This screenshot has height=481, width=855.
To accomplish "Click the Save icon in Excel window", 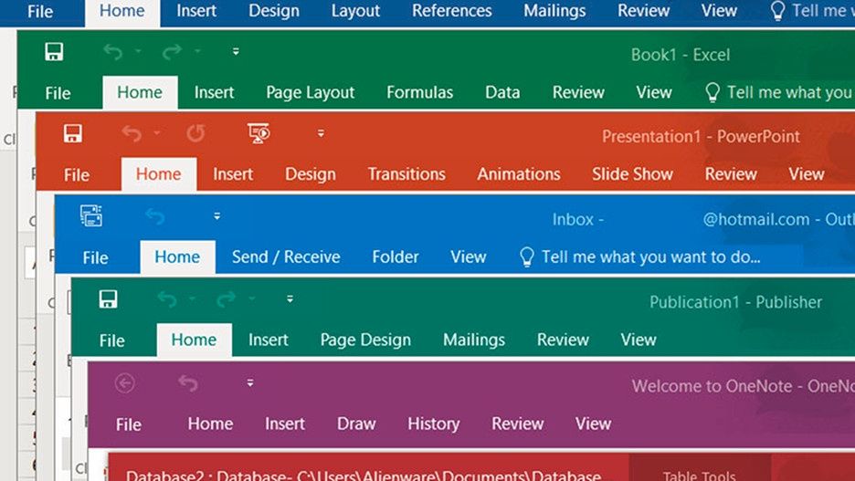I will pos(54,52).
